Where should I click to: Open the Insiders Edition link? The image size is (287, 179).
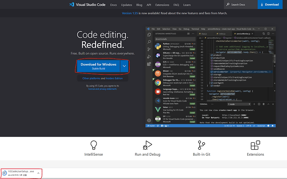pyautogui.click(x=114, y=78)
